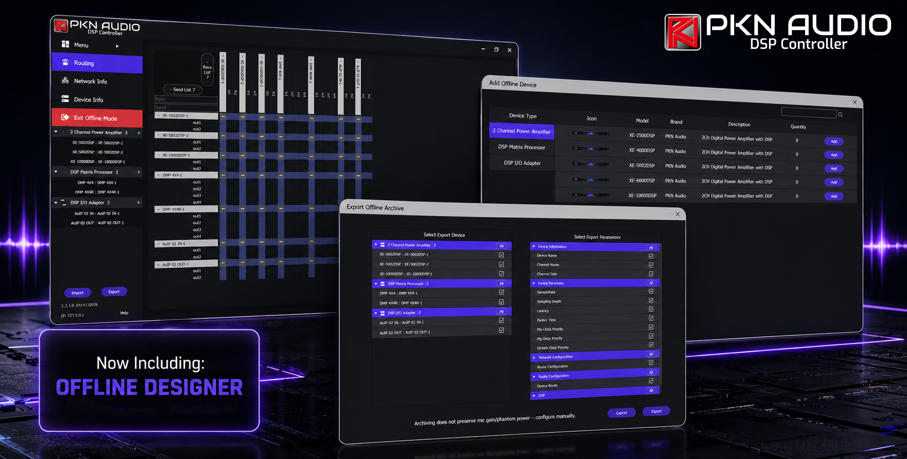
Task: Click the Exit Offline Mode arrow icon
Action: (x=65, y=117)
